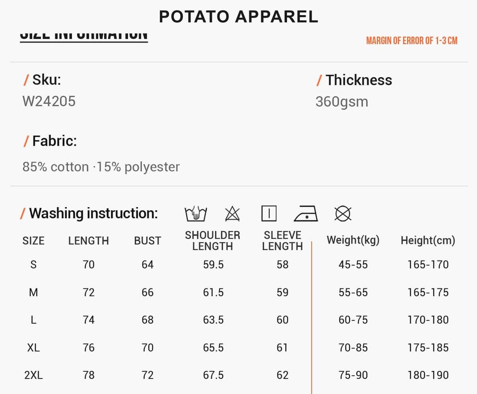The width and height of the screenshot is (477, 394).
Task: Click the margin of error note
Action: pyautogui.click(x=412, y=41)
